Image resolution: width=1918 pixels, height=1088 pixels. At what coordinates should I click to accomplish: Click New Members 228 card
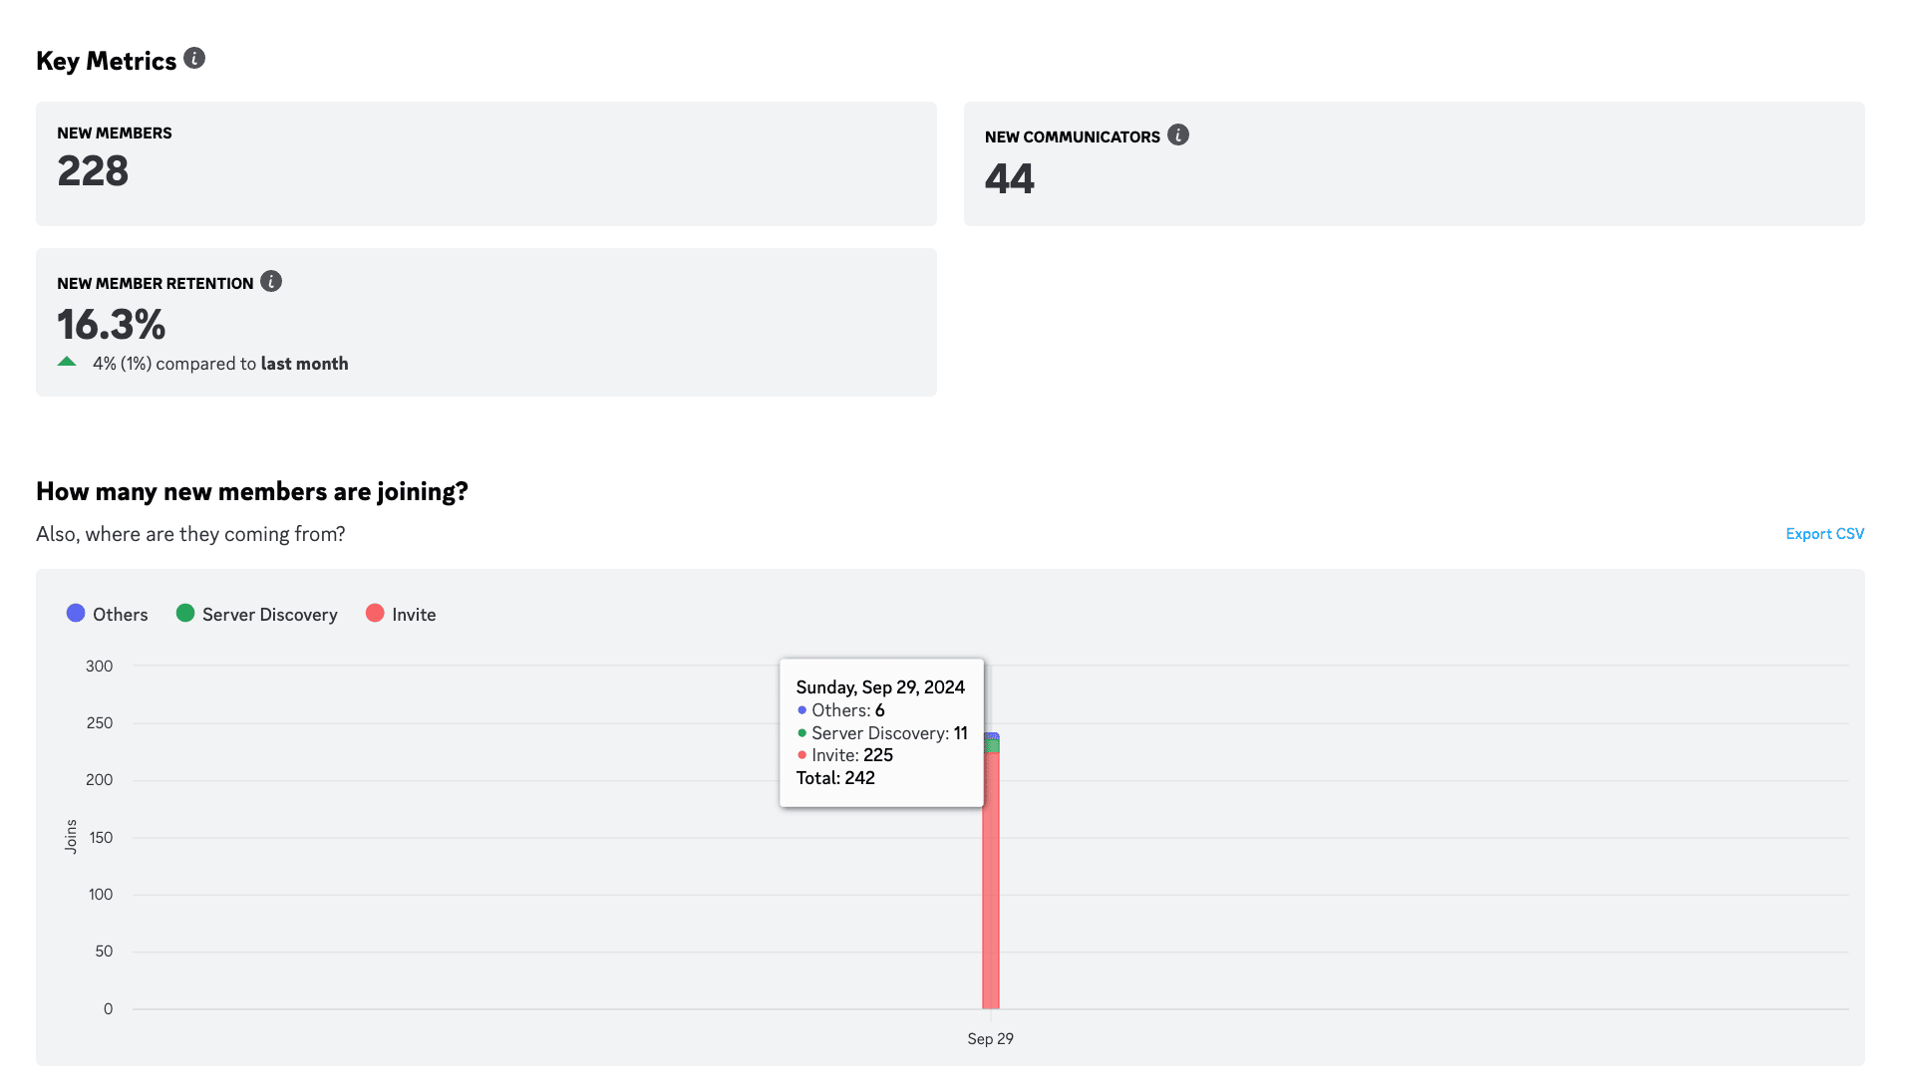point(485,163)
